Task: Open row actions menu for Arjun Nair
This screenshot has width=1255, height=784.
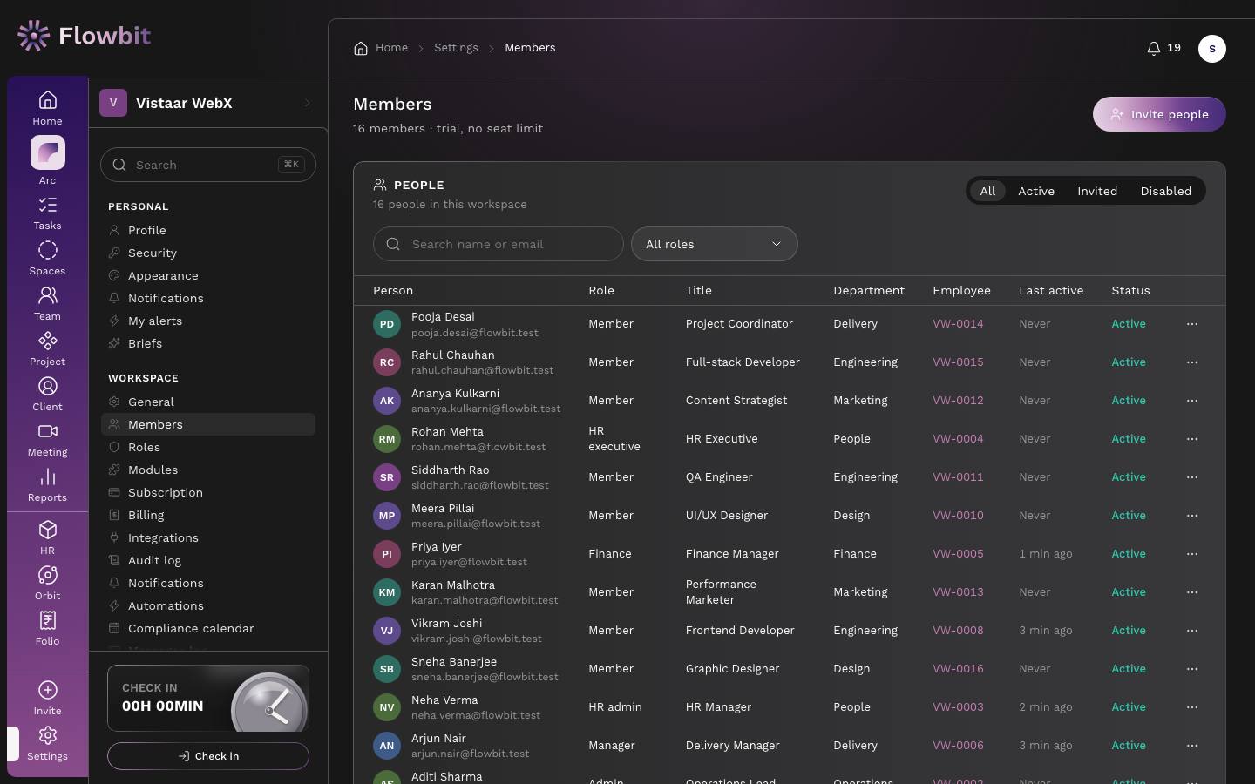Action: tap(1192, 746)
